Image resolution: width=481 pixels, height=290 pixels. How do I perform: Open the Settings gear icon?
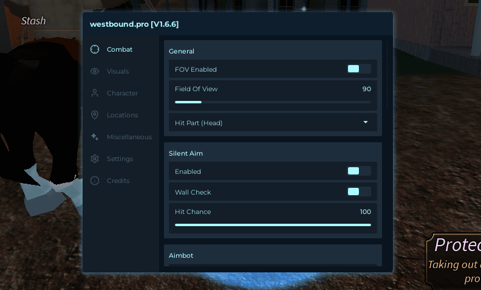[94, 159]
